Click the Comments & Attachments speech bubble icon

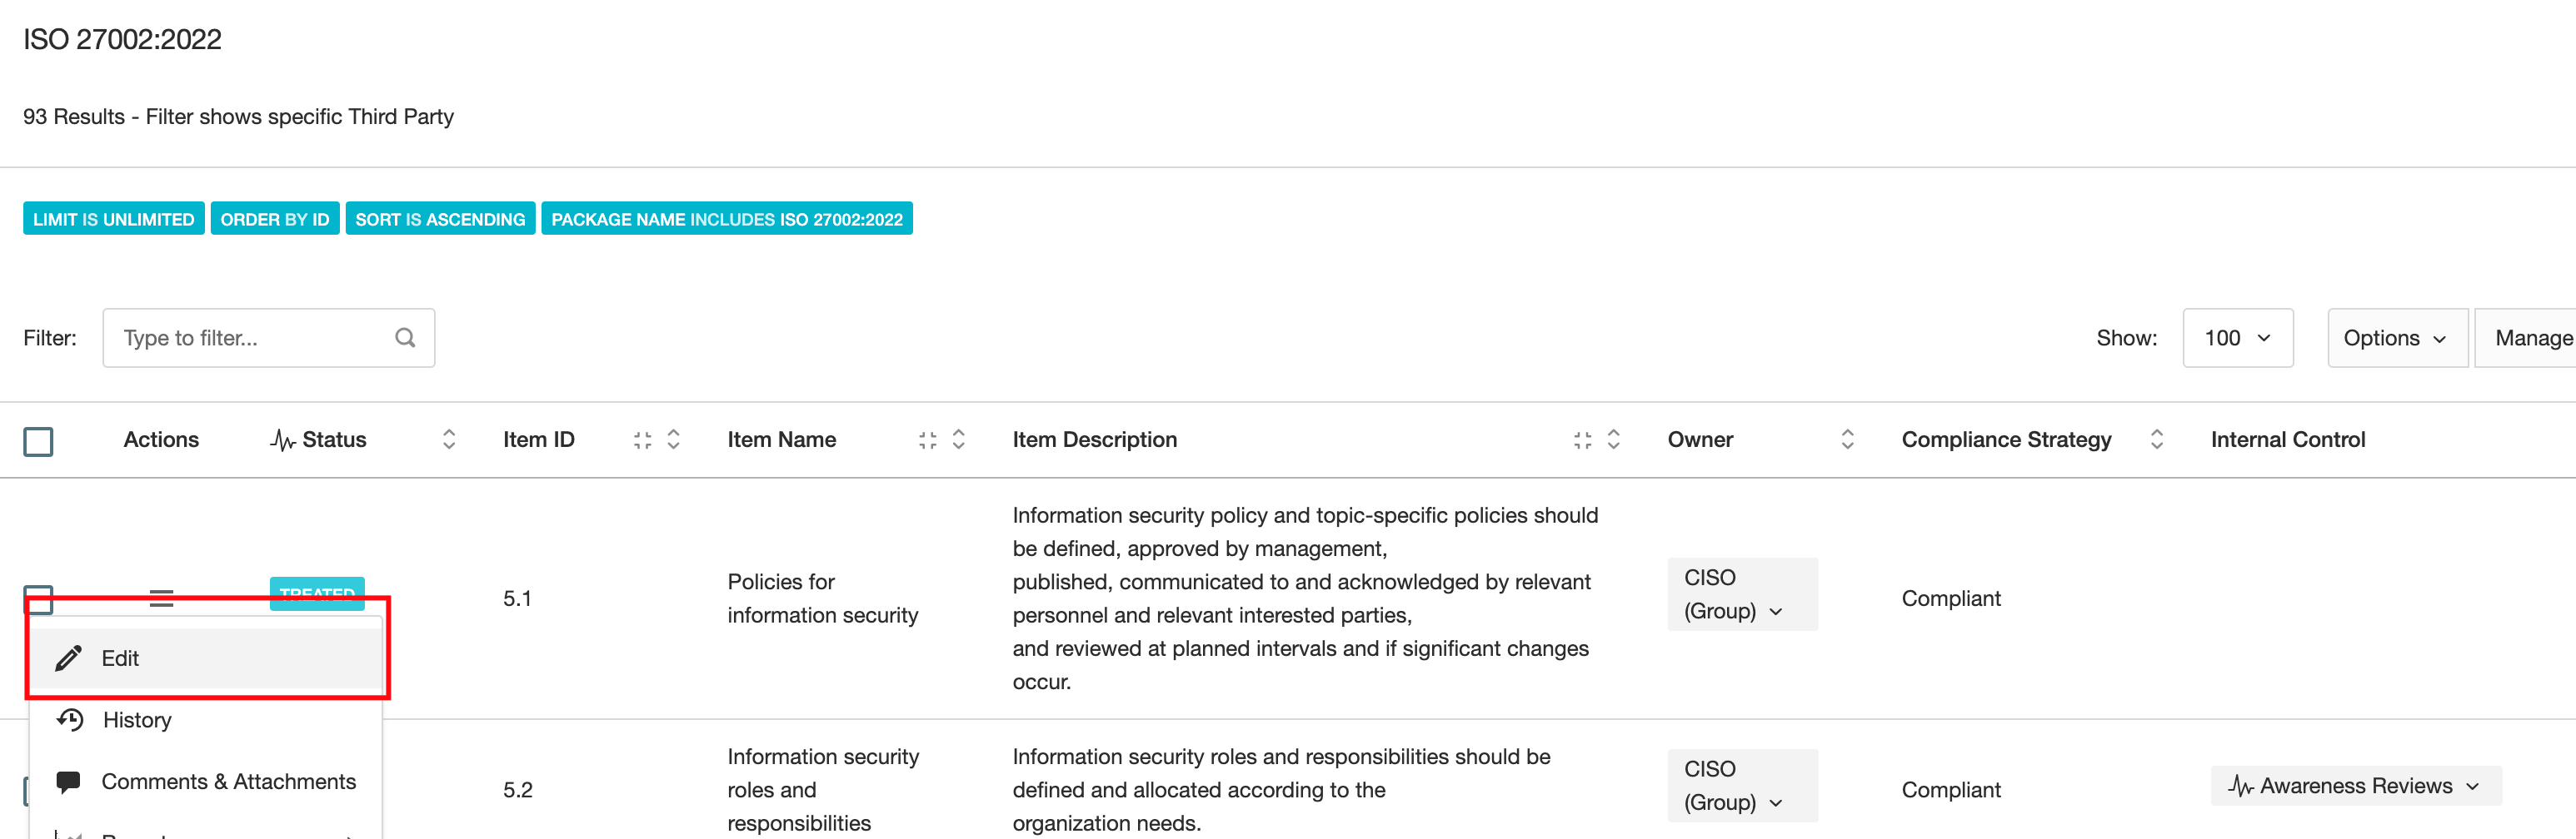point(68,781)
